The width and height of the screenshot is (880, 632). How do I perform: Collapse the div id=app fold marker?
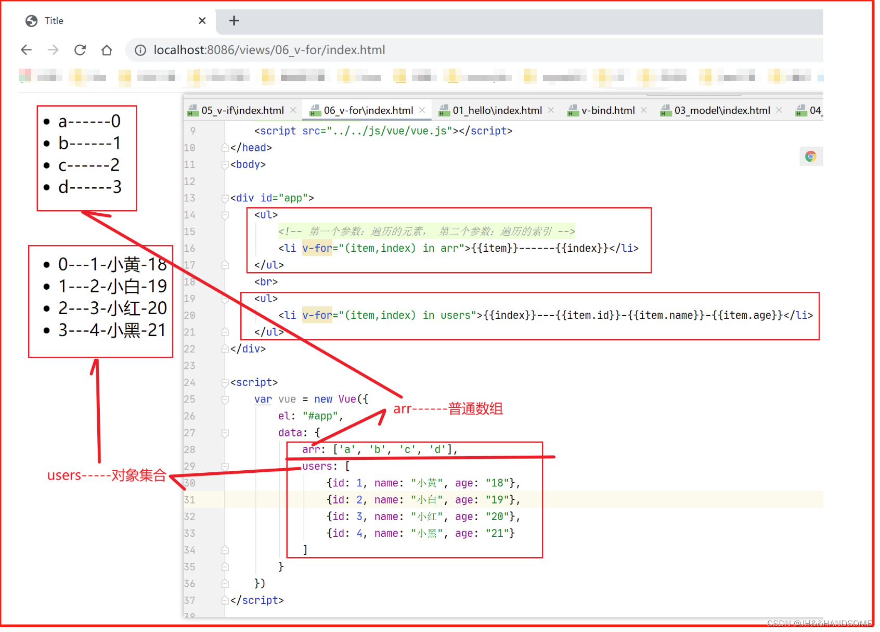click(225, 198)
